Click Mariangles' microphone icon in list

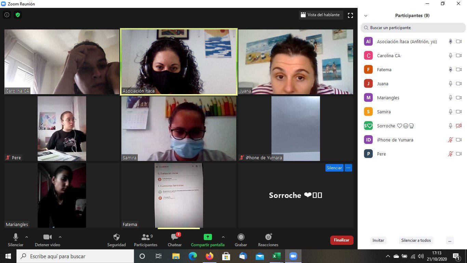pyautogui.click(x=451, y=98)
